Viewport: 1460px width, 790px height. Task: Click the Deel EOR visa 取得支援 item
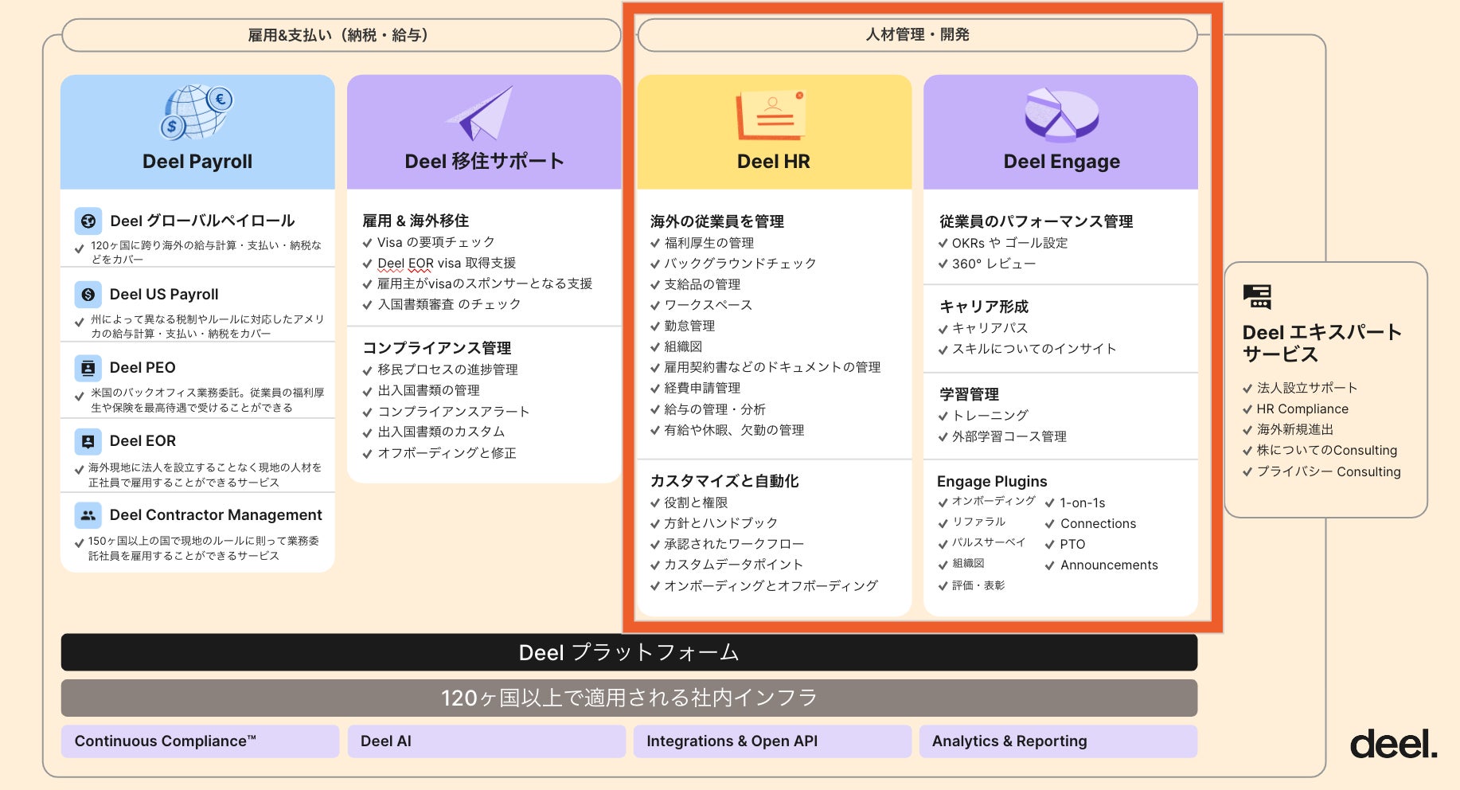447,263
